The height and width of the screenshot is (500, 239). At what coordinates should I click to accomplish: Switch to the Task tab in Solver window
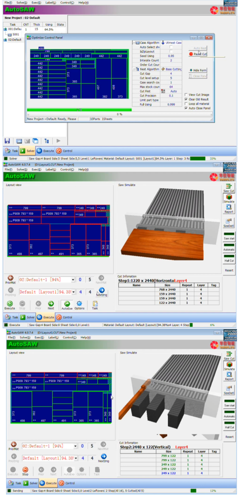pyautogui.click(x=11, y=151)
